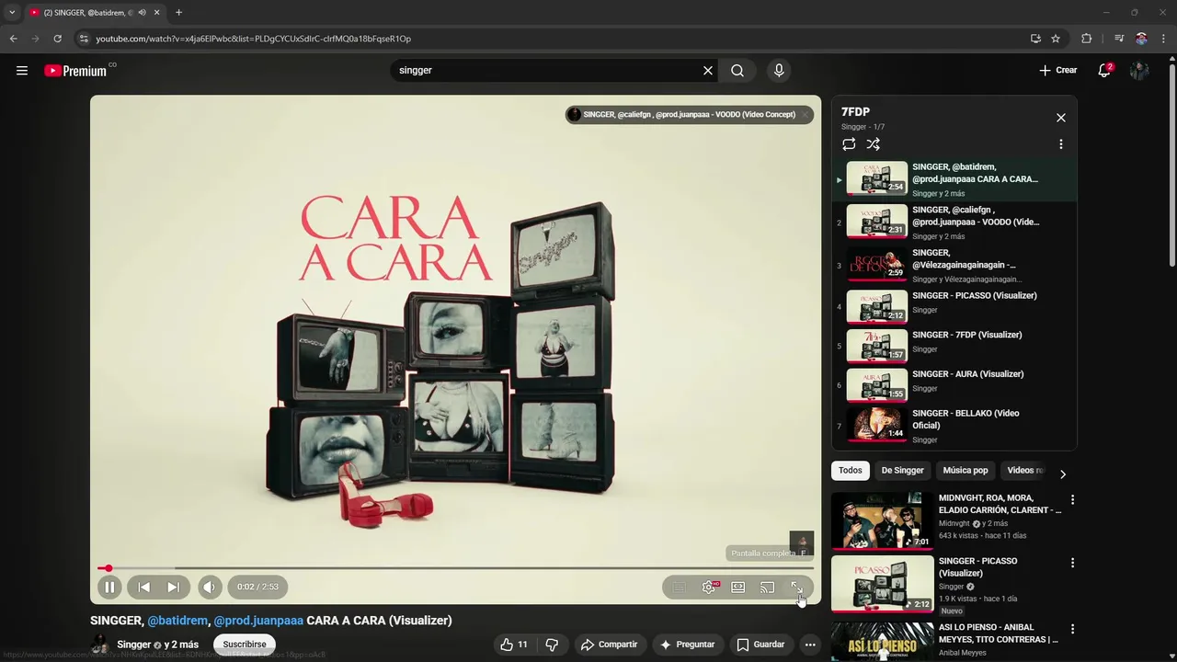Click the Compartir share button
Image resolution: width=1177 pixels, height=662 pixels.
609,645
